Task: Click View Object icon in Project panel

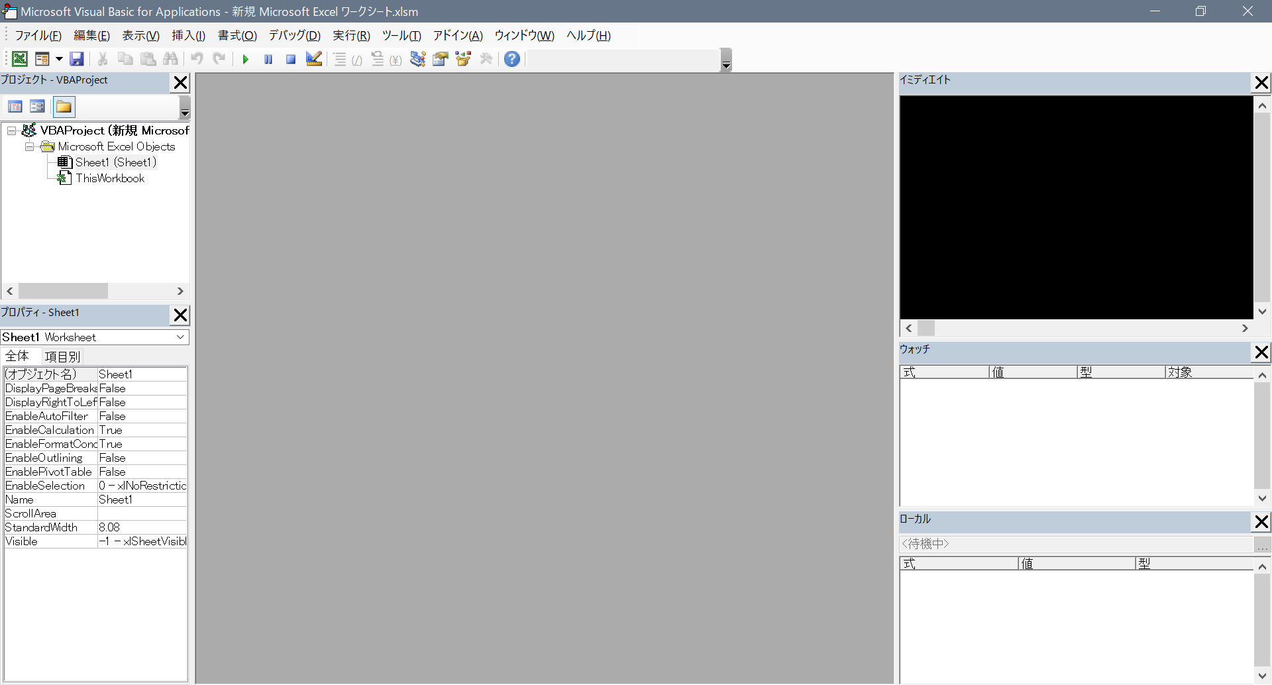Action: 38,107
